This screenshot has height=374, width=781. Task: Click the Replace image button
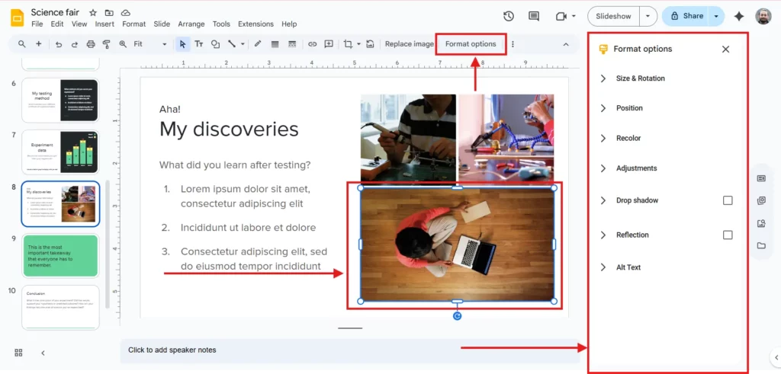pyautogui.click(x=409, y=44)
